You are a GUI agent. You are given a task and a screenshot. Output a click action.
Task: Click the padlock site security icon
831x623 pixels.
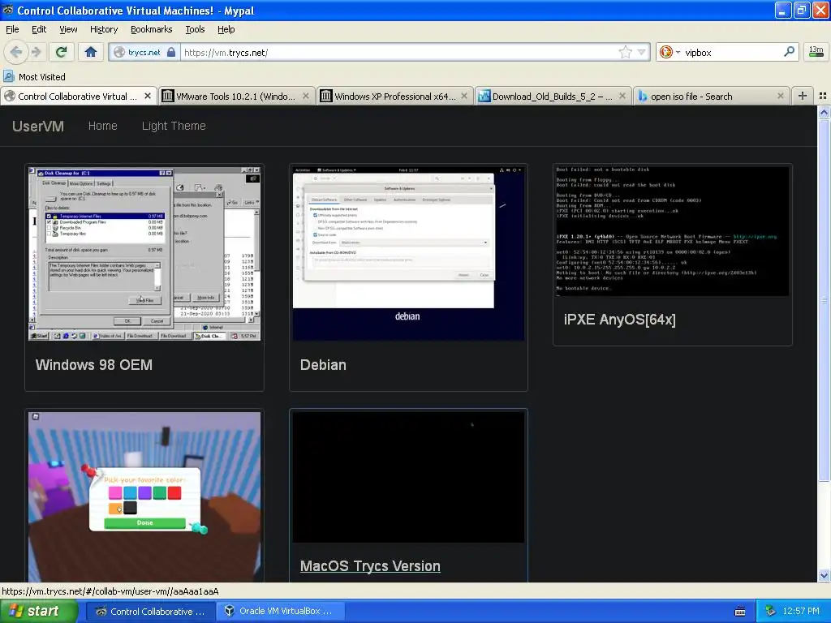tap(171, 52)
